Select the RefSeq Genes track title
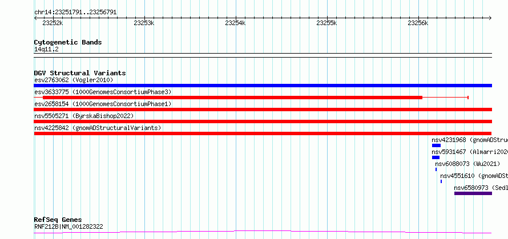 [58, 220]
